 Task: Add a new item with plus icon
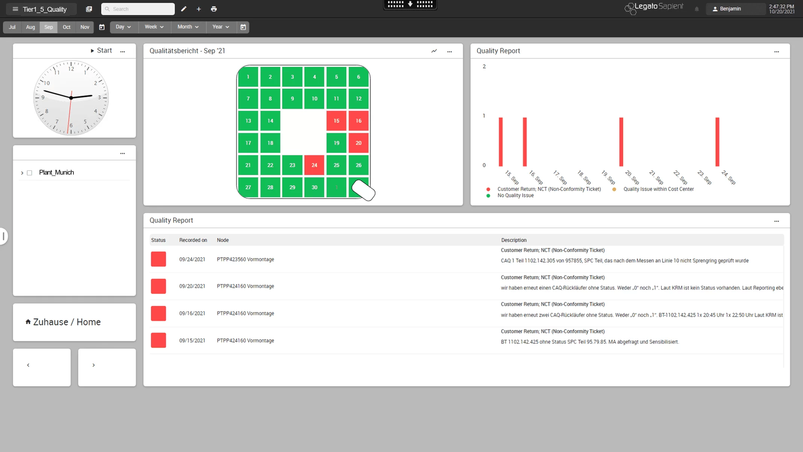coord(199,9)
